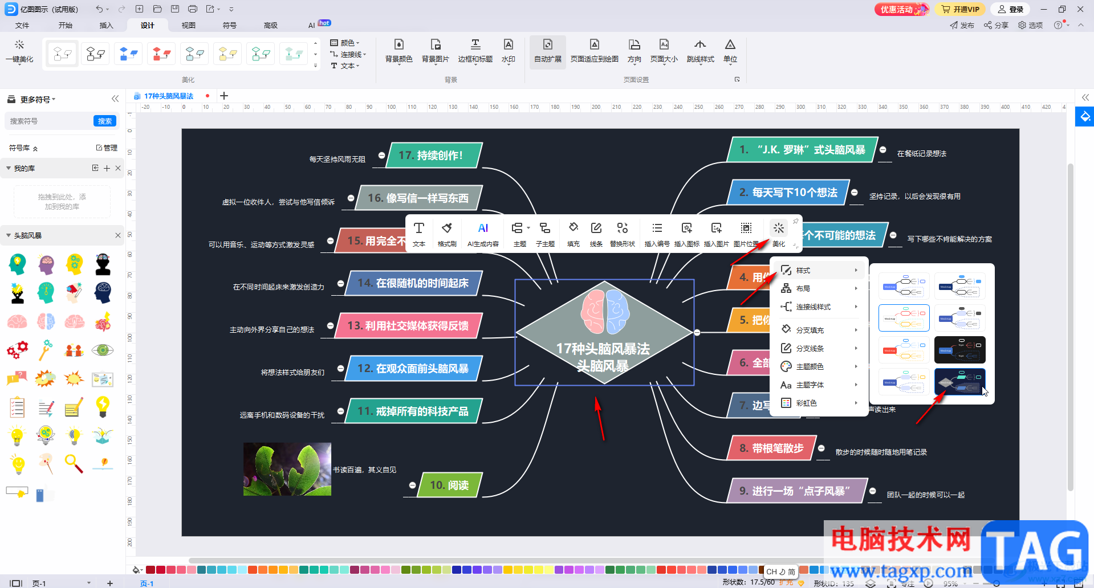The width and height of the screenshot is (1094, 588).
Task: Open the 插入 ribbon tab
Action: click(107, 25)
